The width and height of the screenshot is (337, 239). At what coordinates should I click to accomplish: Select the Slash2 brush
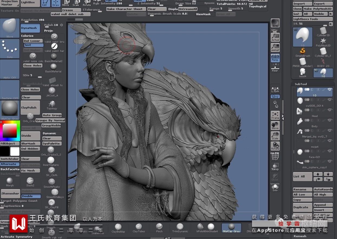[30, 182]
